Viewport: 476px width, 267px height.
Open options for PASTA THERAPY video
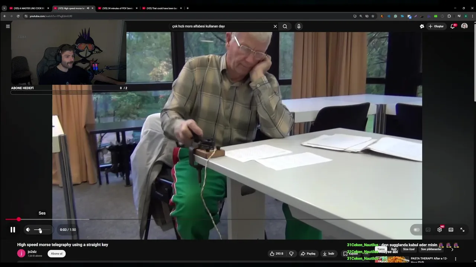pyautogui.click(x=456, y=259)
